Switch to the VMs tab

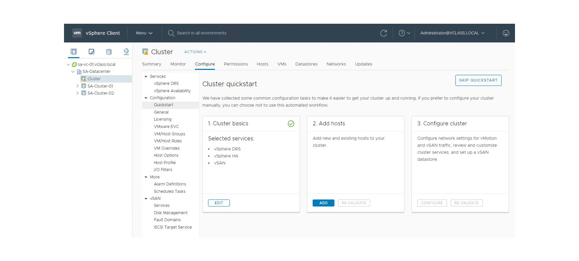(282, 64)
